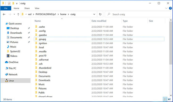Select the Public folder in file list

coord(42,92)
